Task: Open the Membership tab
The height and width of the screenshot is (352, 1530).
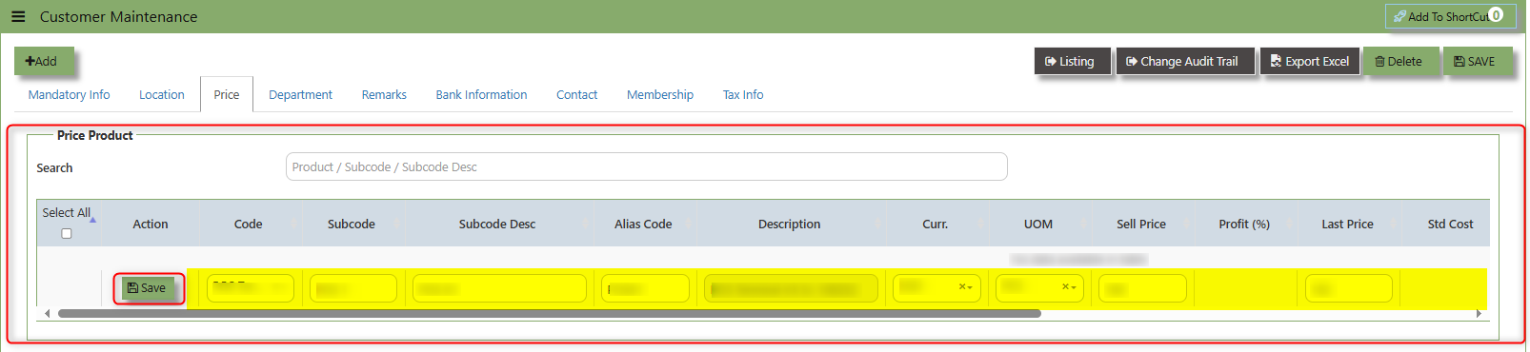Action: [x=660, y=94]
